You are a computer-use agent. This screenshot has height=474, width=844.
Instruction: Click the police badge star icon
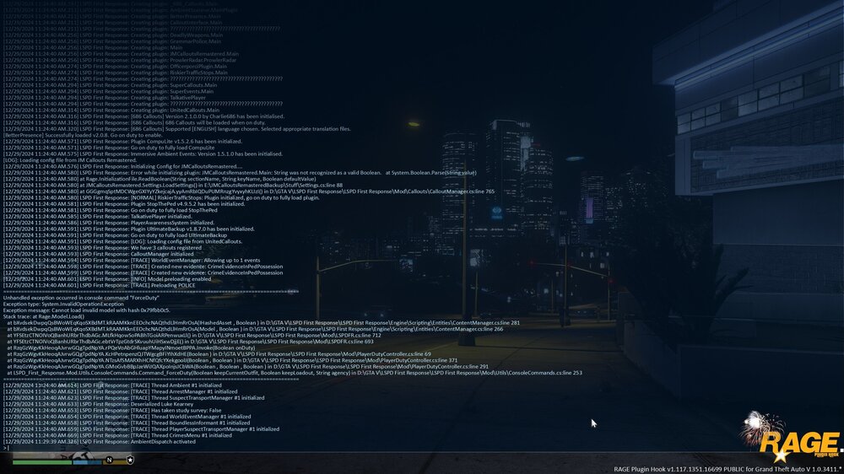tap(130, 460)
